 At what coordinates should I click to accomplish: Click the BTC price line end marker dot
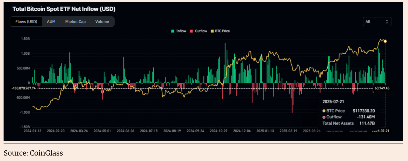point(385,41)
